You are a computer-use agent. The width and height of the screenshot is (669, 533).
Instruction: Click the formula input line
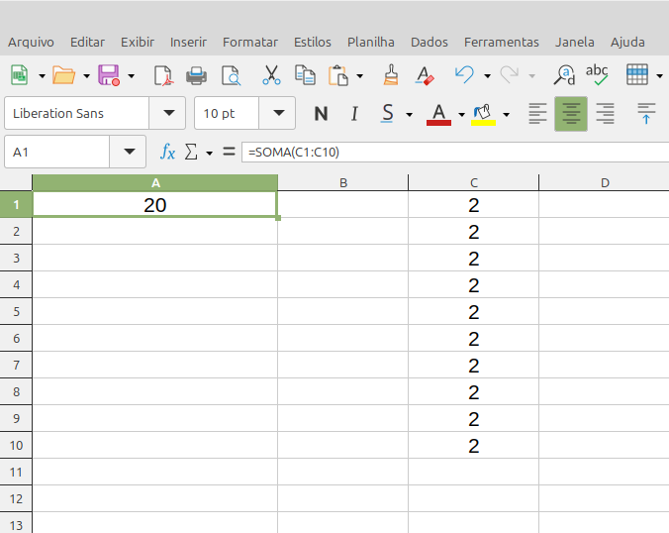coord(455,153)
